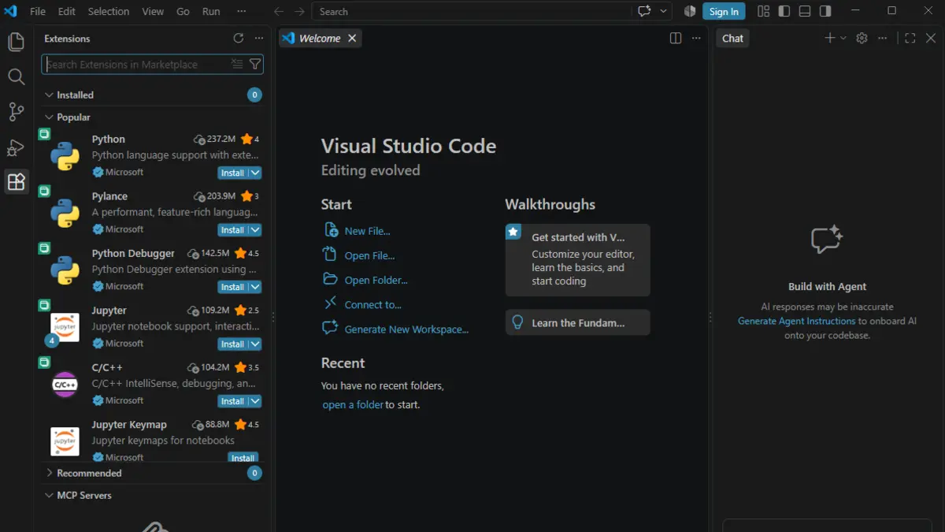Open the View menu
The image size is (945, 532).
coord(153,11)
